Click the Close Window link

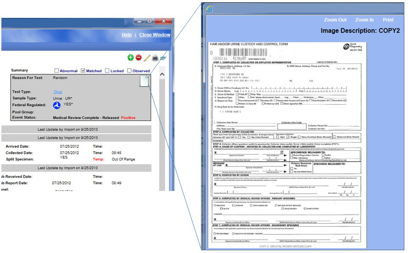(155, 35)
